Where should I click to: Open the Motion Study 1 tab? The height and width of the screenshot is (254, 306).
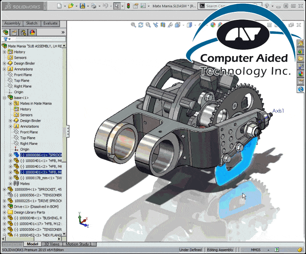tap(79, 244)
